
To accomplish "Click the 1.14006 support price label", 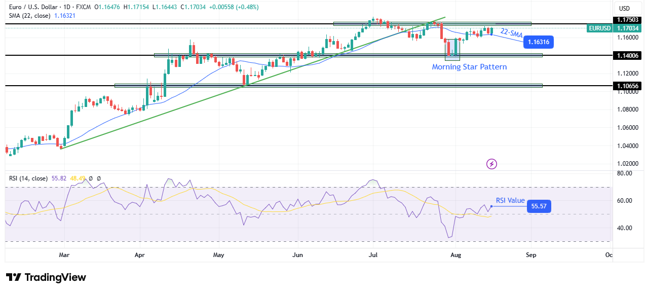I will (x=628, y=56).
